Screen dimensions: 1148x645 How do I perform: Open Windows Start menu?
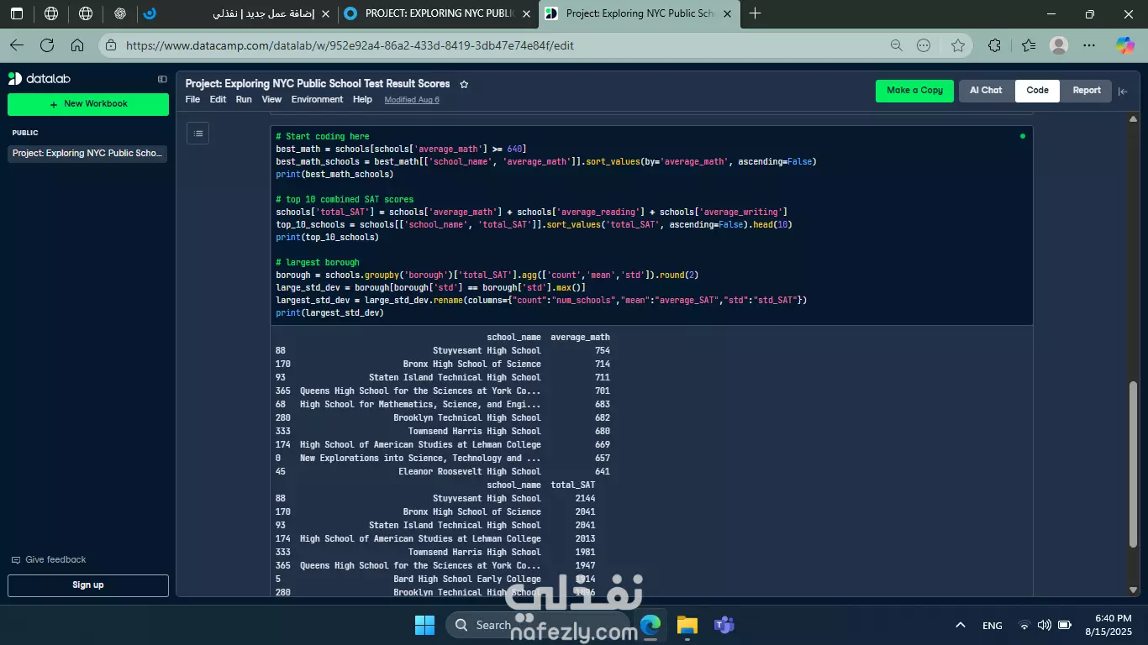click(425, 625)
